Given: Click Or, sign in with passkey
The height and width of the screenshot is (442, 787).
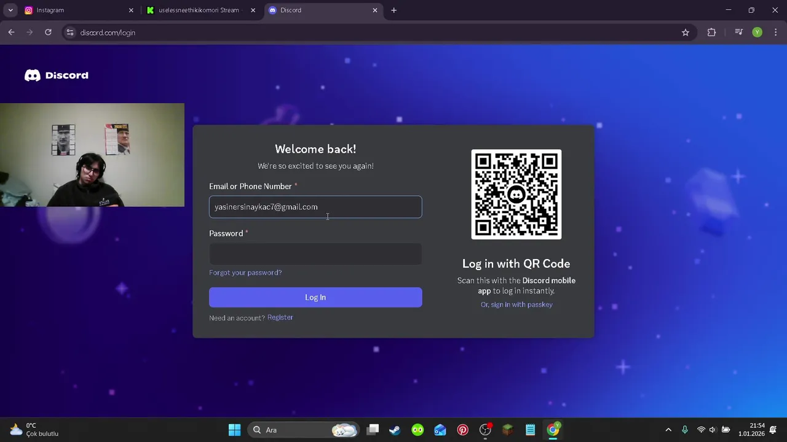Looking at the screenshot, I should click(x=516, y=304).
